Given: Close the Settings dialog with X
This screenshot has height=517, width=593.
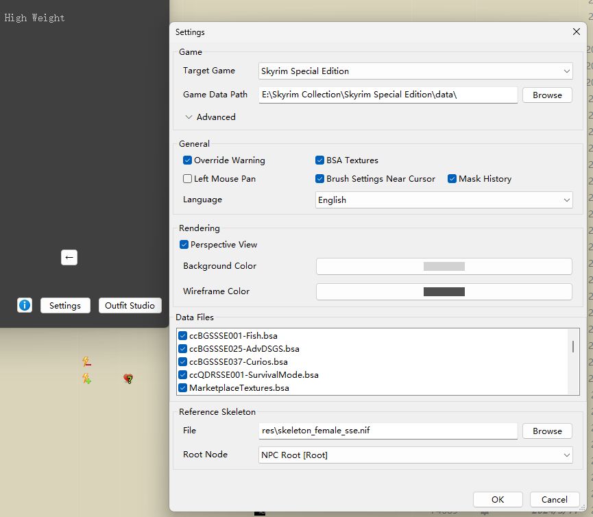Looking at the screenshot, I should coord(576,32).
